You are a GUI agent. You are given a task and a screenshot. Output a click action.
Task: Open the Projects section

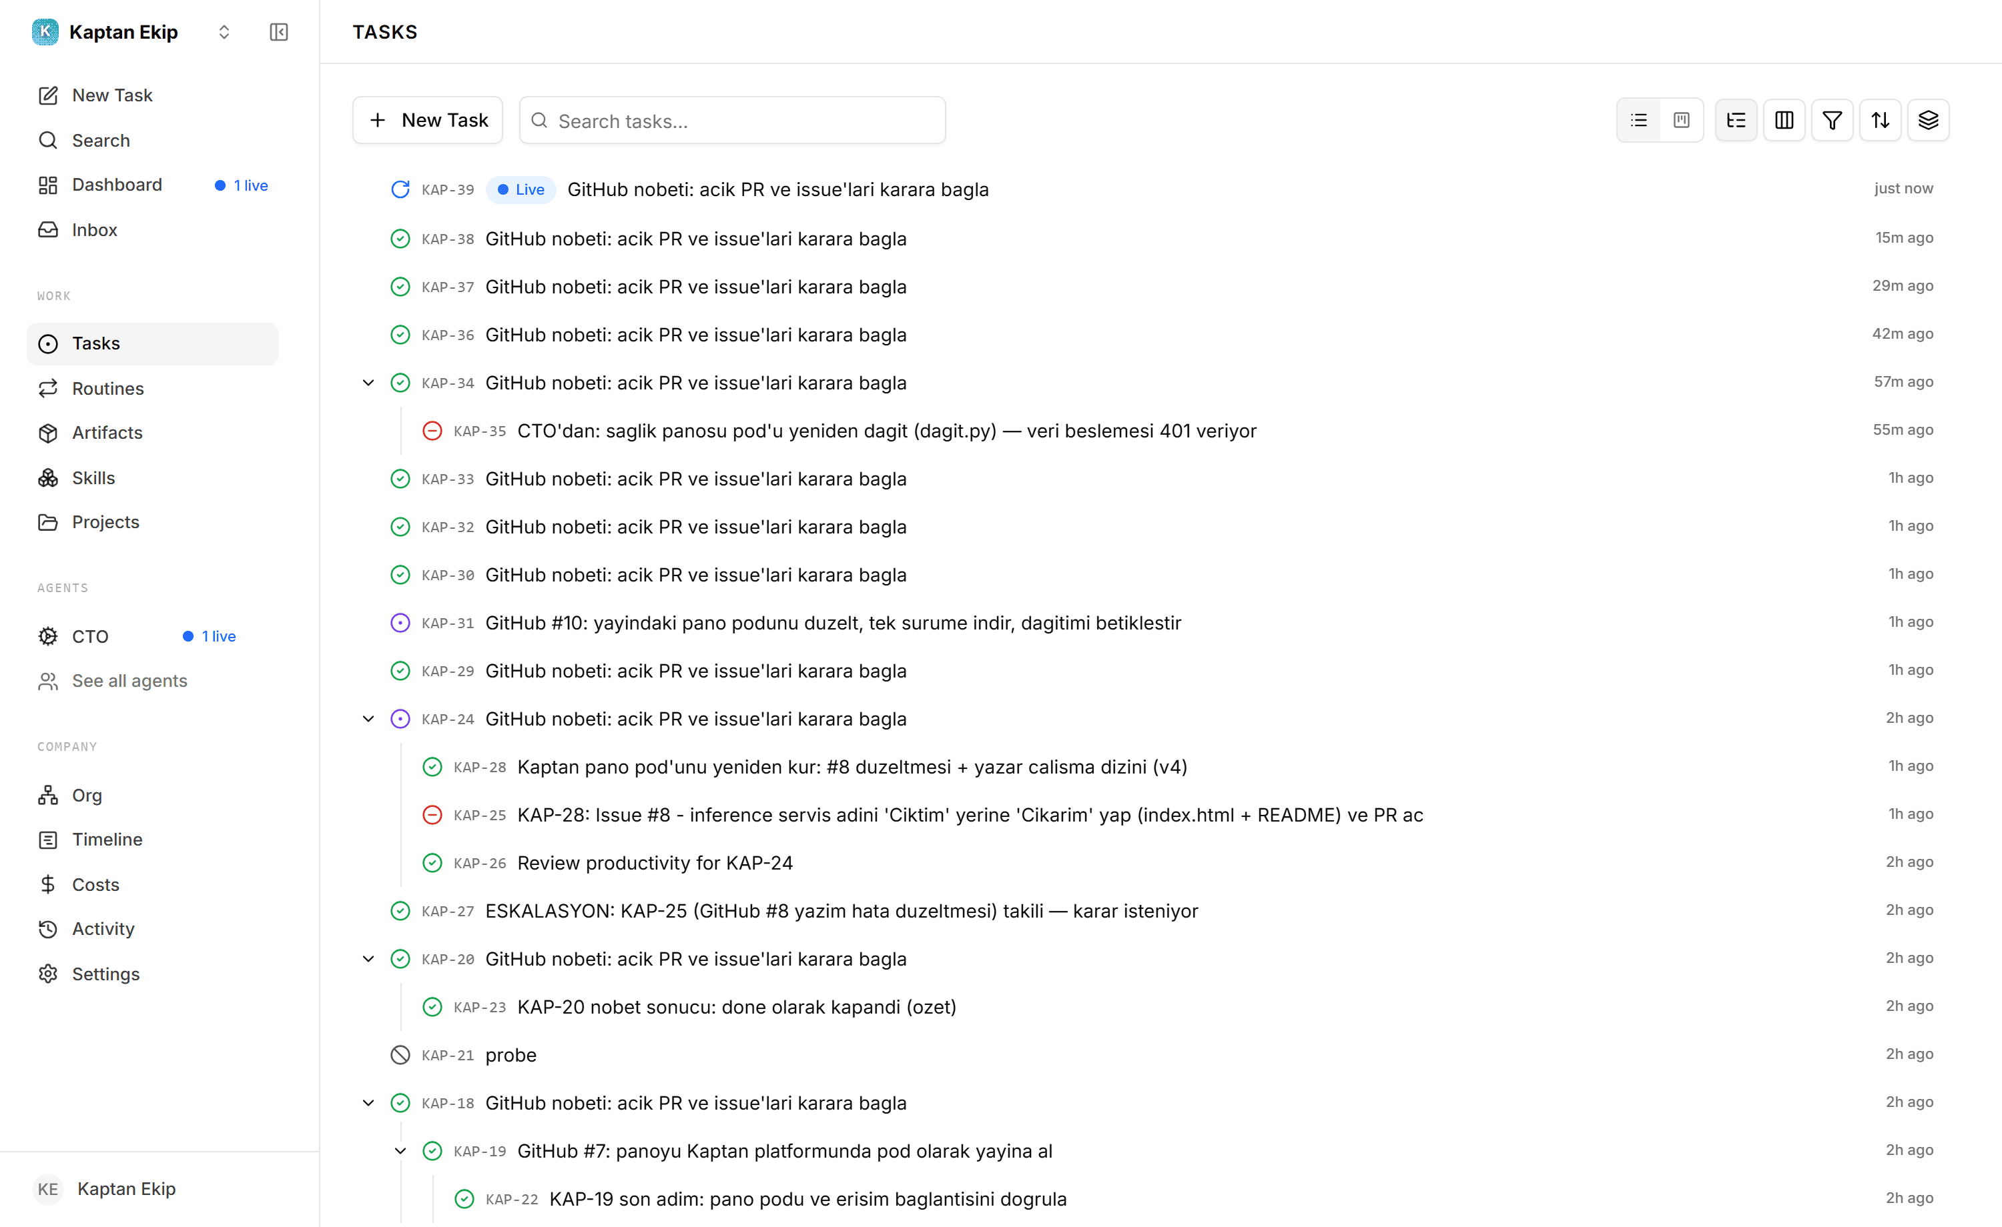coord(153,522)
